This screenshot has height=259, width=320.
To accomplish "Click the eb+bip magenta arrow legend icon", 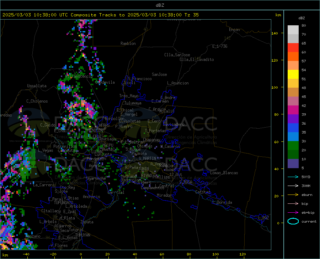I will click(x=293, y=213).
